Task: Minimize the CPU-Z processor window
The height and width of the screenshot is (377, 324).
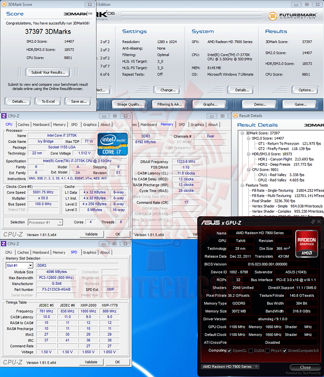Action: point(104,116)
